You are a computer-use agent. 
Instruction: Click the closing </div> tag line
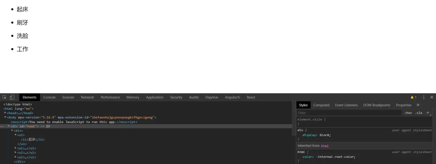click(20, 162)
